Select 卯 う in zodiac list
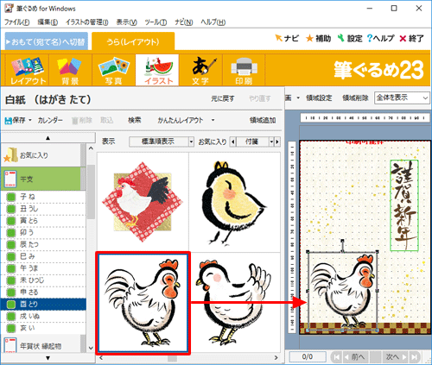This screenshot has height=365, width=432. point(43,233)
